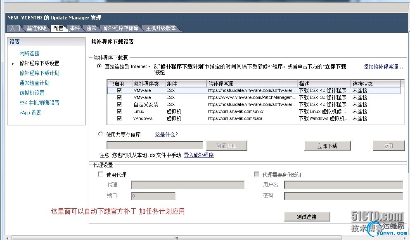Open 虚拟机设置 link

(x=32, y=93)
